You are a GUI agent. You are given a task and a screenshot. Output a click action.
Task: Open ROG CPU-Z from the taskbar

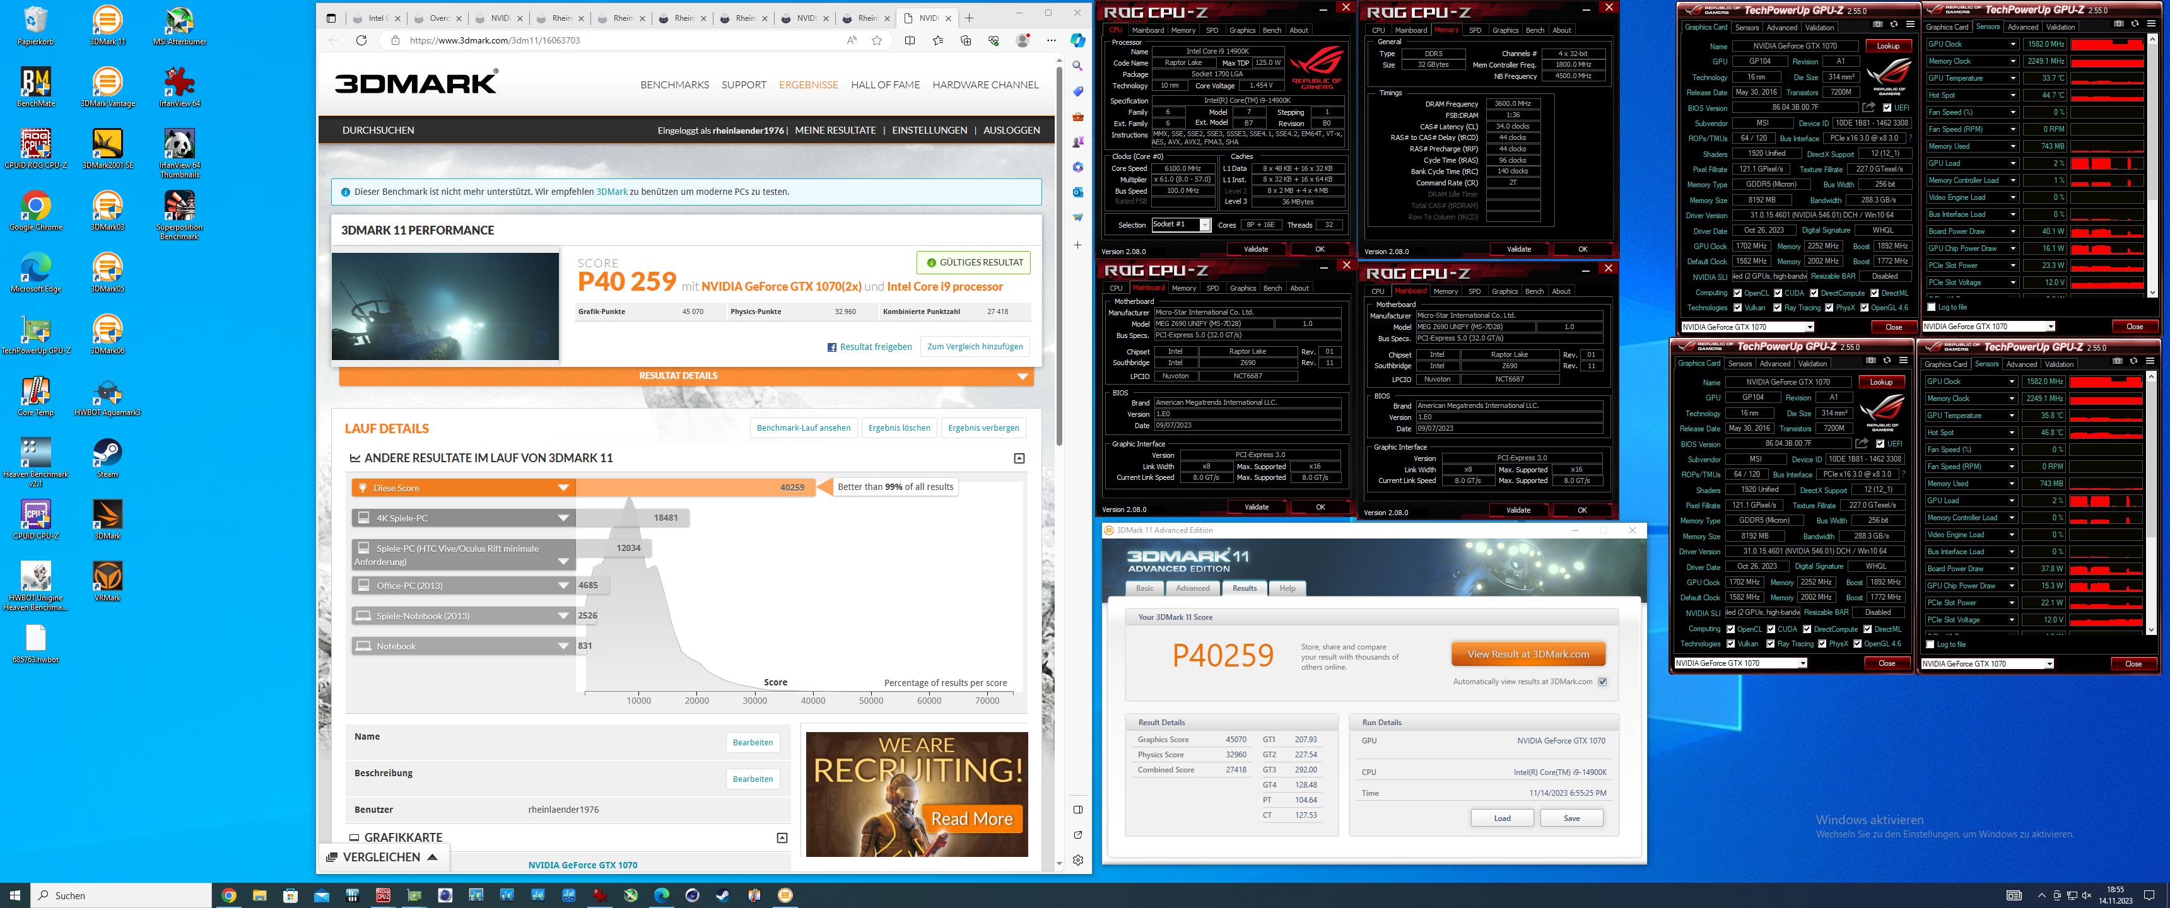(384, 895)
